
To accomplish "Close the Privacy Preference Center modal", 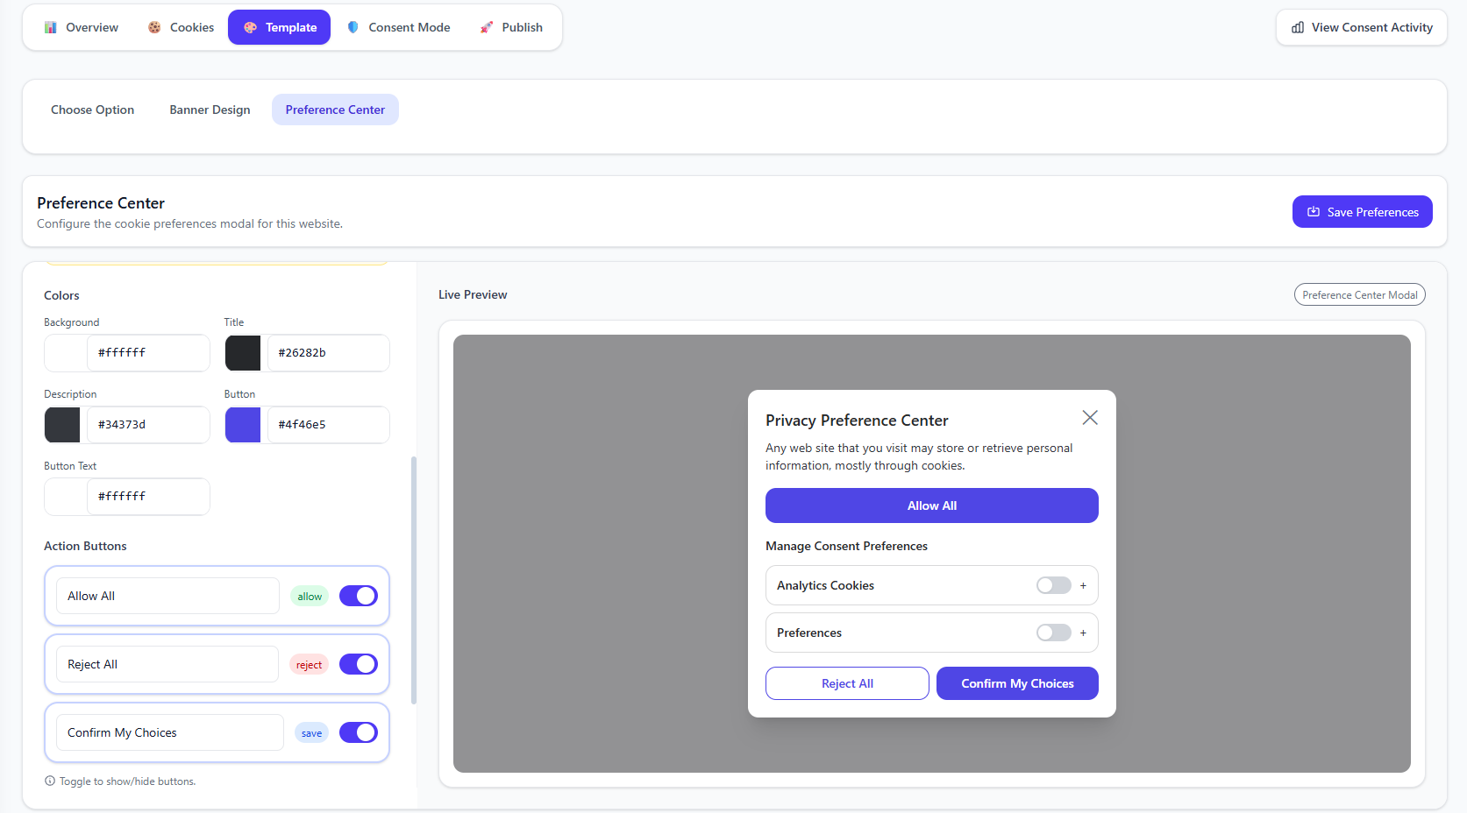I will (1089, 418).
